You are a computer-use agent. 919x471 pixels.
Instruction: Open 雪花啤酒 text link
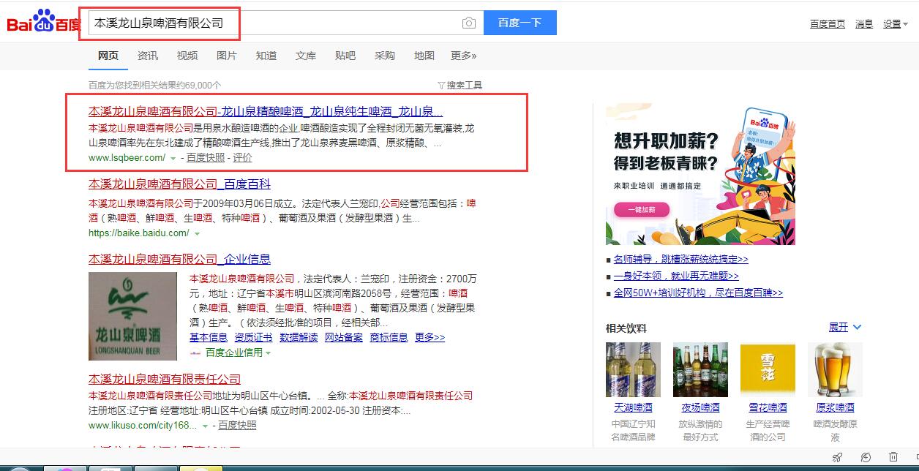768,407
